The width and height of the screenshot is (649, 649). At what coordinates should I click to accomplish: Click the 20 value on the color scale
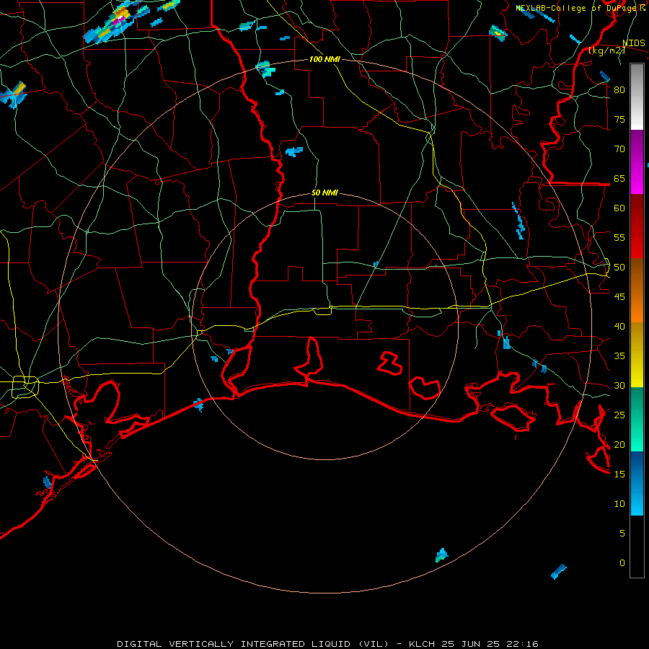click(x=619, y=444)
